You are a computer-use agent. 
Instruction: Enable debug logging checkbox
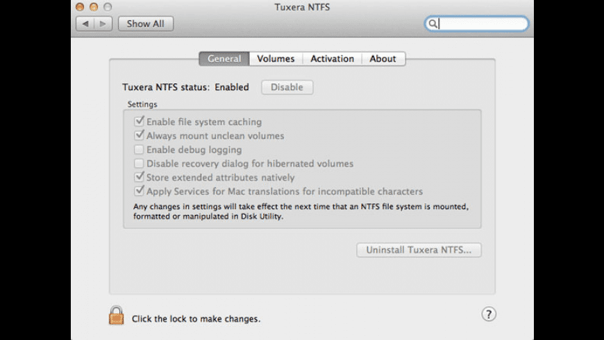[x=140, y=149]
